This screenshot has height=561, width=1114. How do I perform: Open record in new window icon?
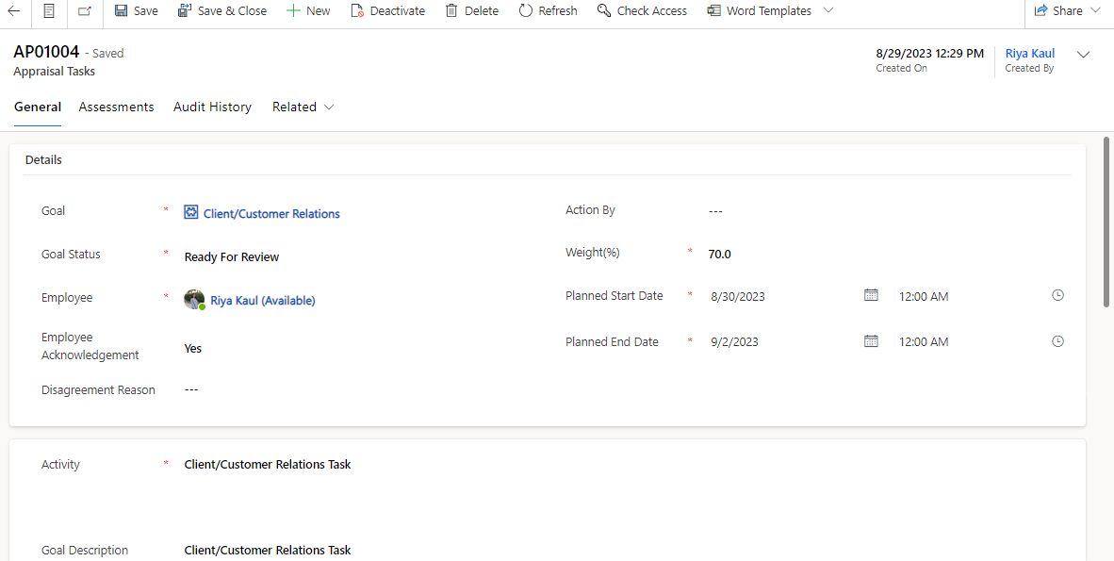[85, 10]
